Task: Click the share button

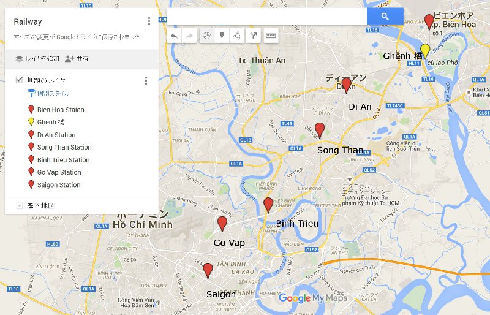Action: click(77, 58)
